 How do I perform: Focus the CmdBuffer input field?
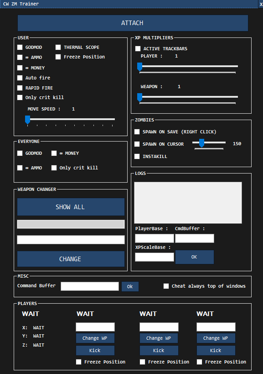(195, 238)
